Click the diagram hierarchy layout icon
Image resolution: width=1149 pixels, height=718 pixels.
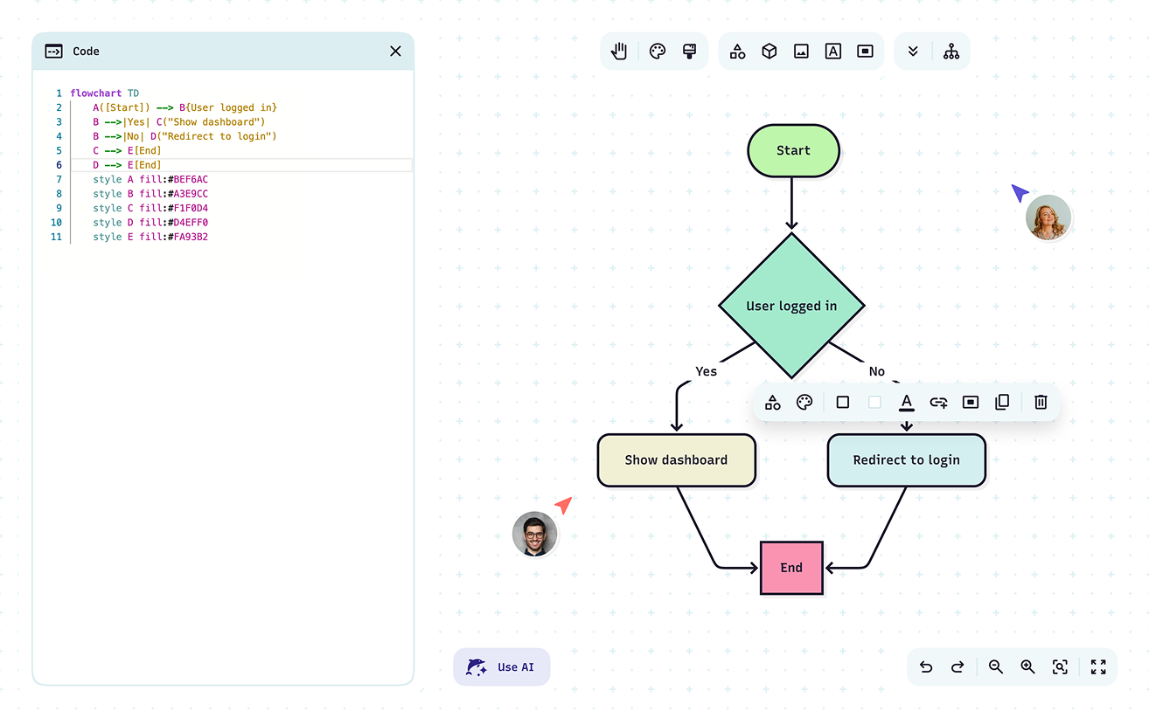click(x=951, y=52)
